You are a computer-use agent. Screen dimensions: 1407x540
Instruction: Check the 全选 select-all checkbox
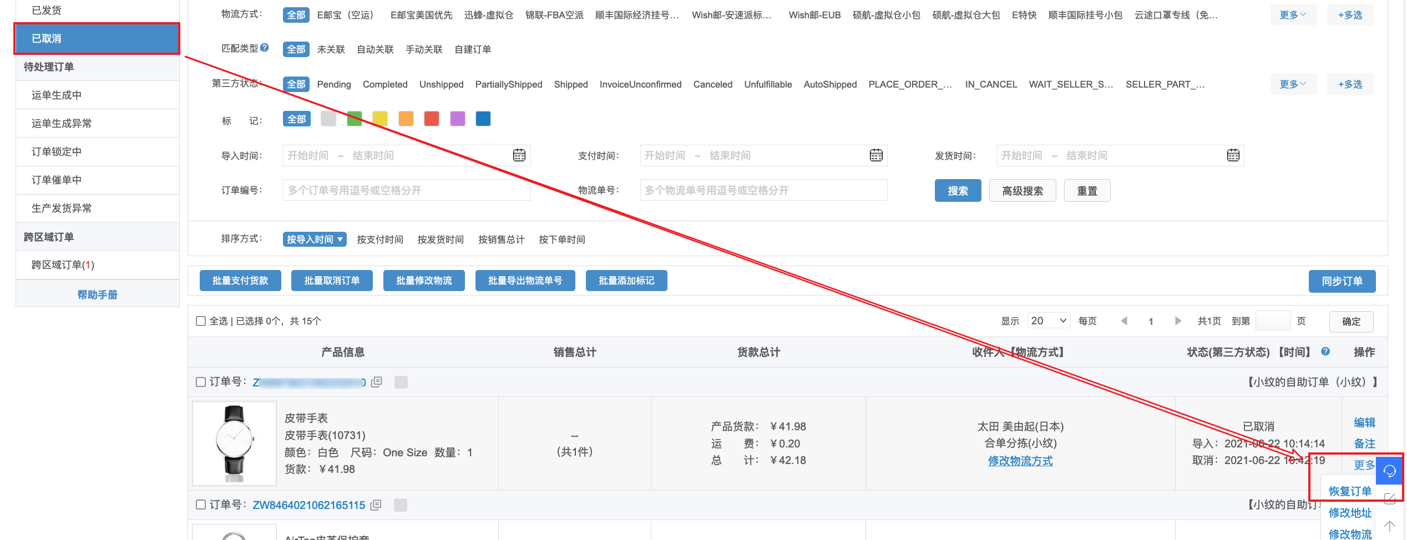coord(201,320)
